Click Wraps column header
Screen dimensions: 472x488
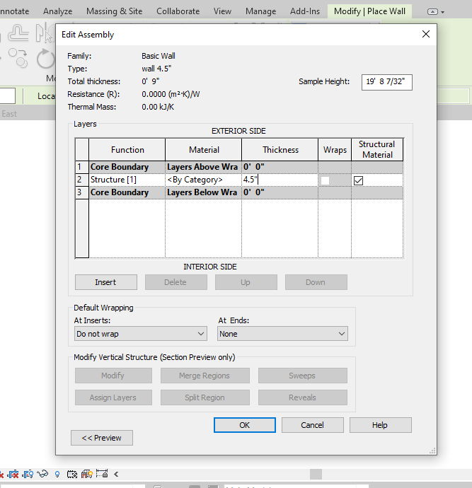335,150
